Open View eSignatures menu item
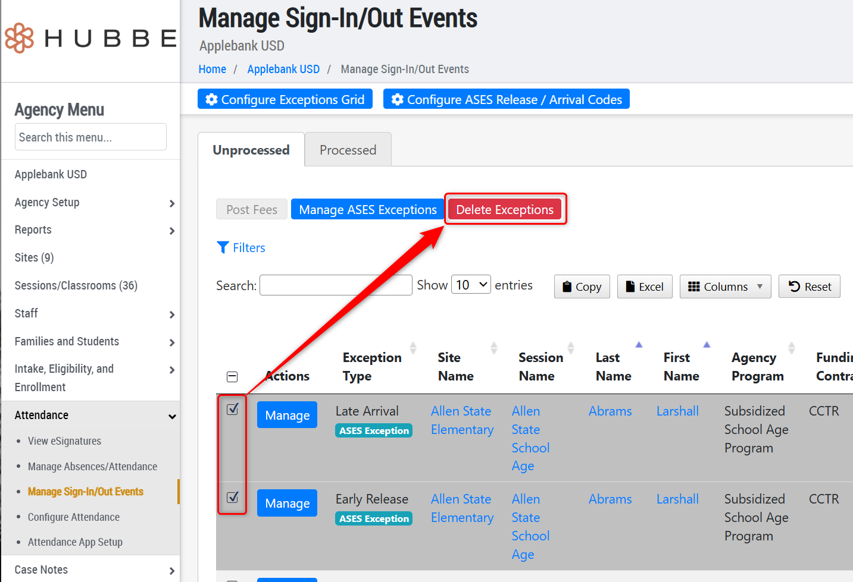The width and height of the screenshot is (853, 582). coord(64,441)
